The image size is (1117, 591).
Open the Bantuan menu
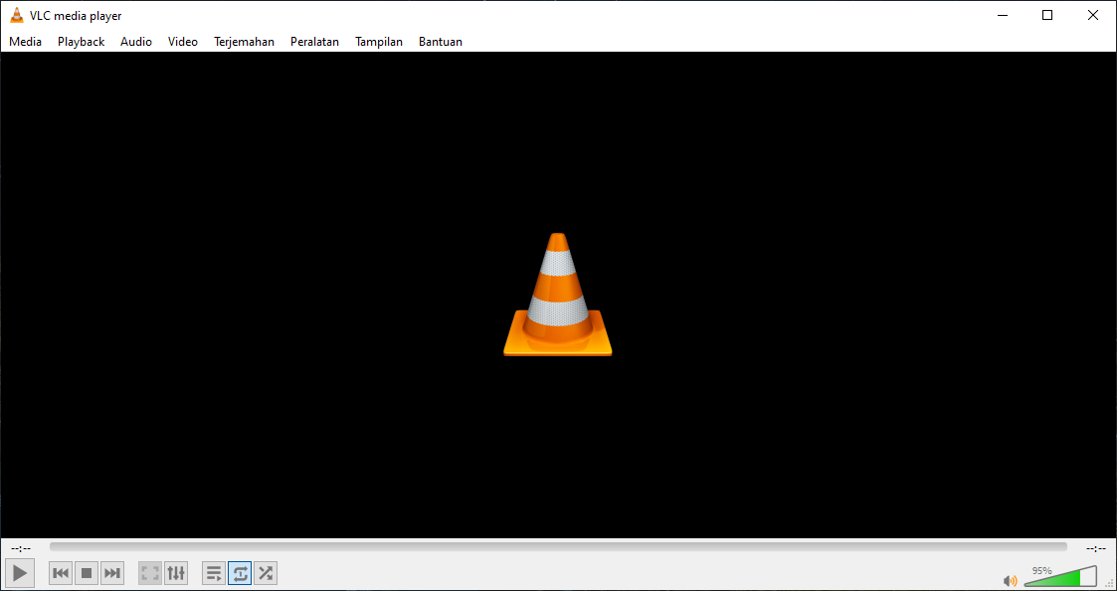tap(441, 41)
